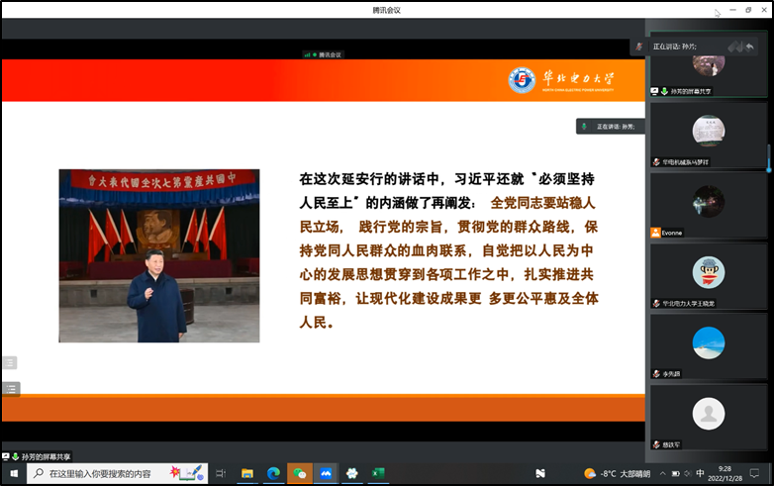Select the participant tile above the Evonne tile

click(709, 135)
